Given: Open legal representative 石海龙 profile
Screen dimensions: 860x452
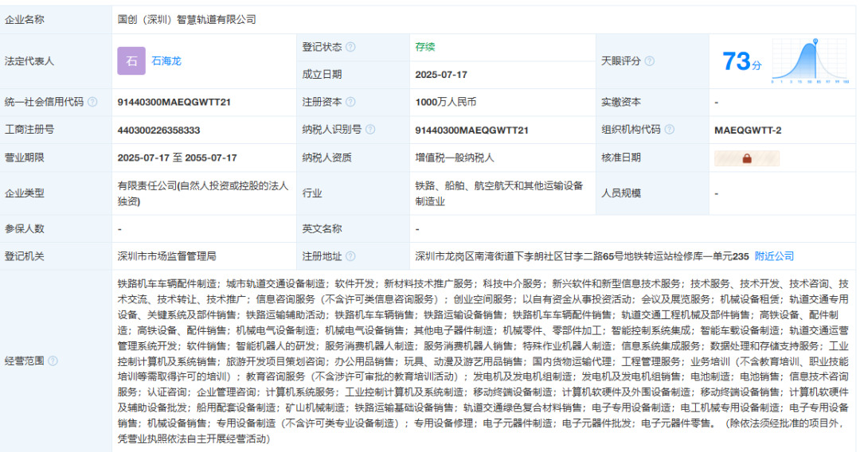Looking at the screenshot, I should 166,60.
